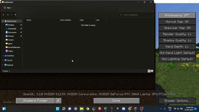
Task: Change Render Quality: 1x setting
Action: click(x=177, y=34)
